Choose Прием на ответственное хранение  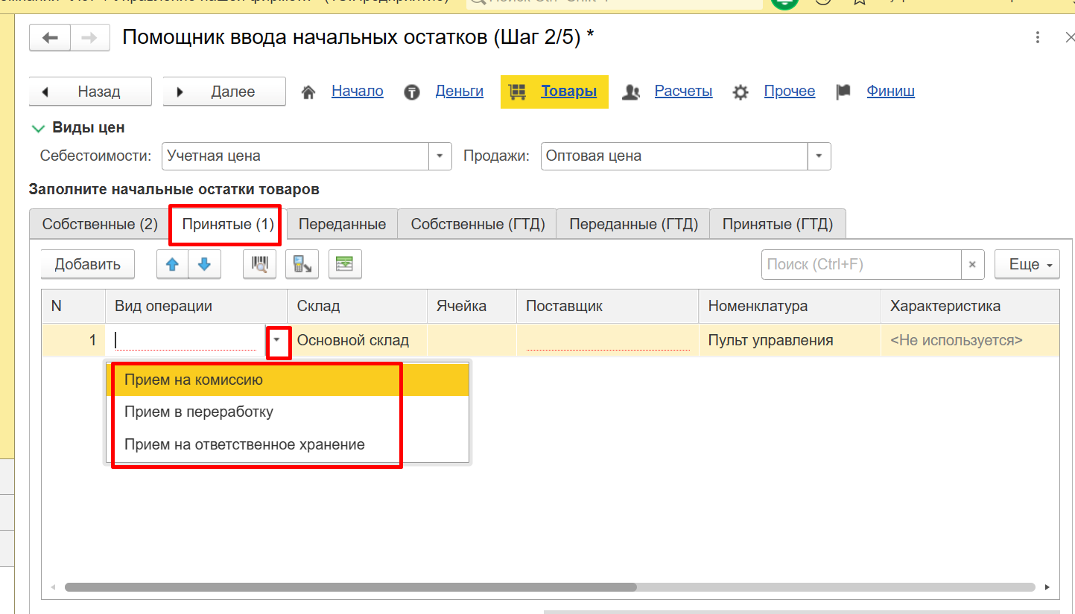244,445
